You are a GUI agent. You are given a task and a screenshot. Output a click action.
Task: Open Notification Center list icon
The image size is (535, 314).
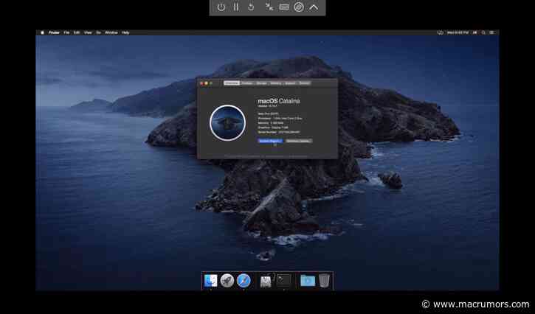(x=492, y=32)
